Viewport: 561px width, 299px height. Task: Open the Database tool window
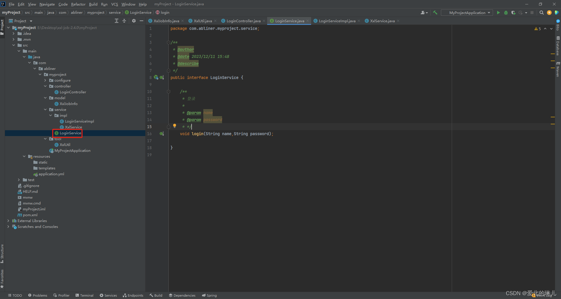(x=558, y=46)
